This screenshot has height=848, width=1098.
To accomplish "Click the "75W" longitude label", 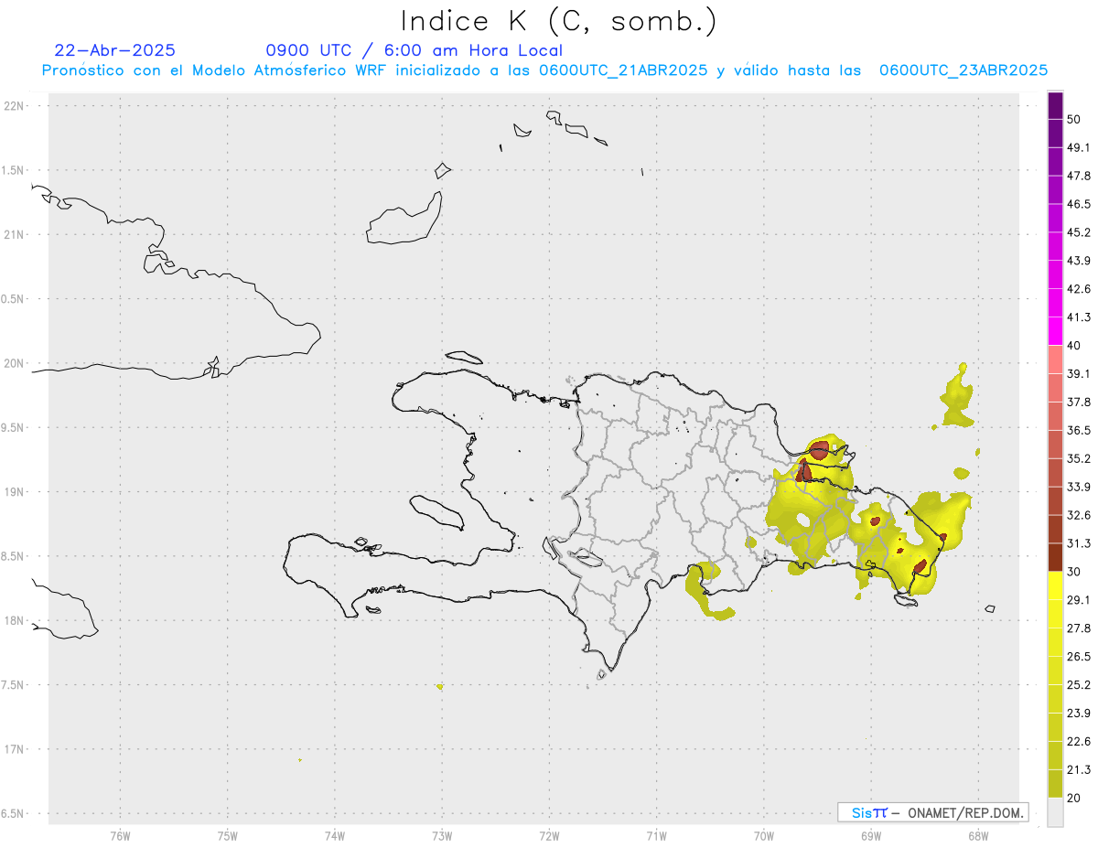I will click(227, 835).
